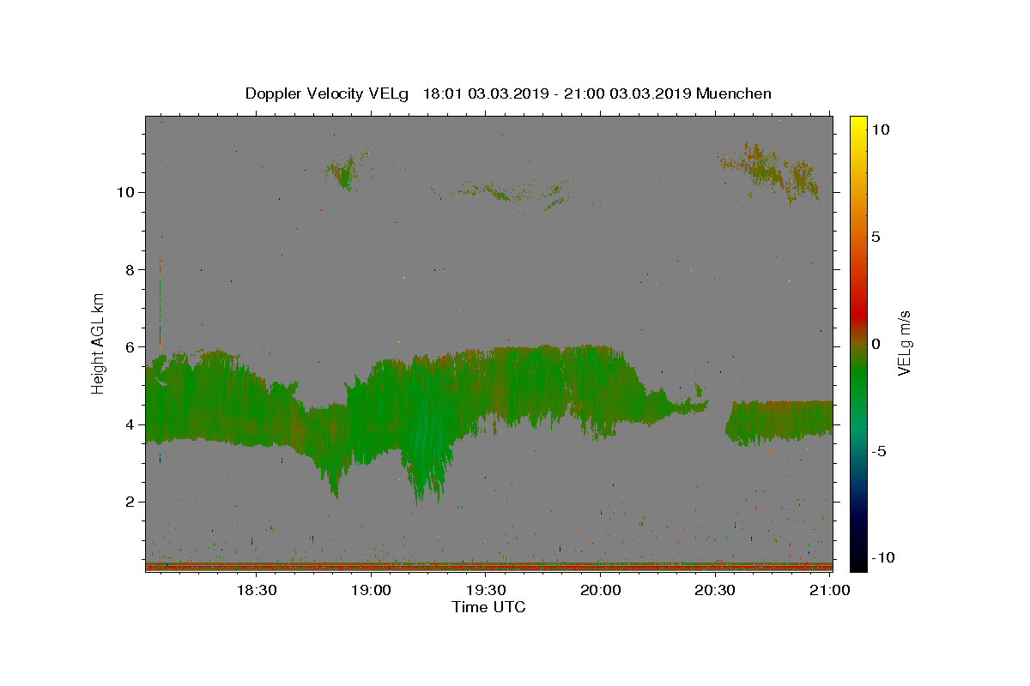Click the yellow top of the colorbar

[858, 123]
